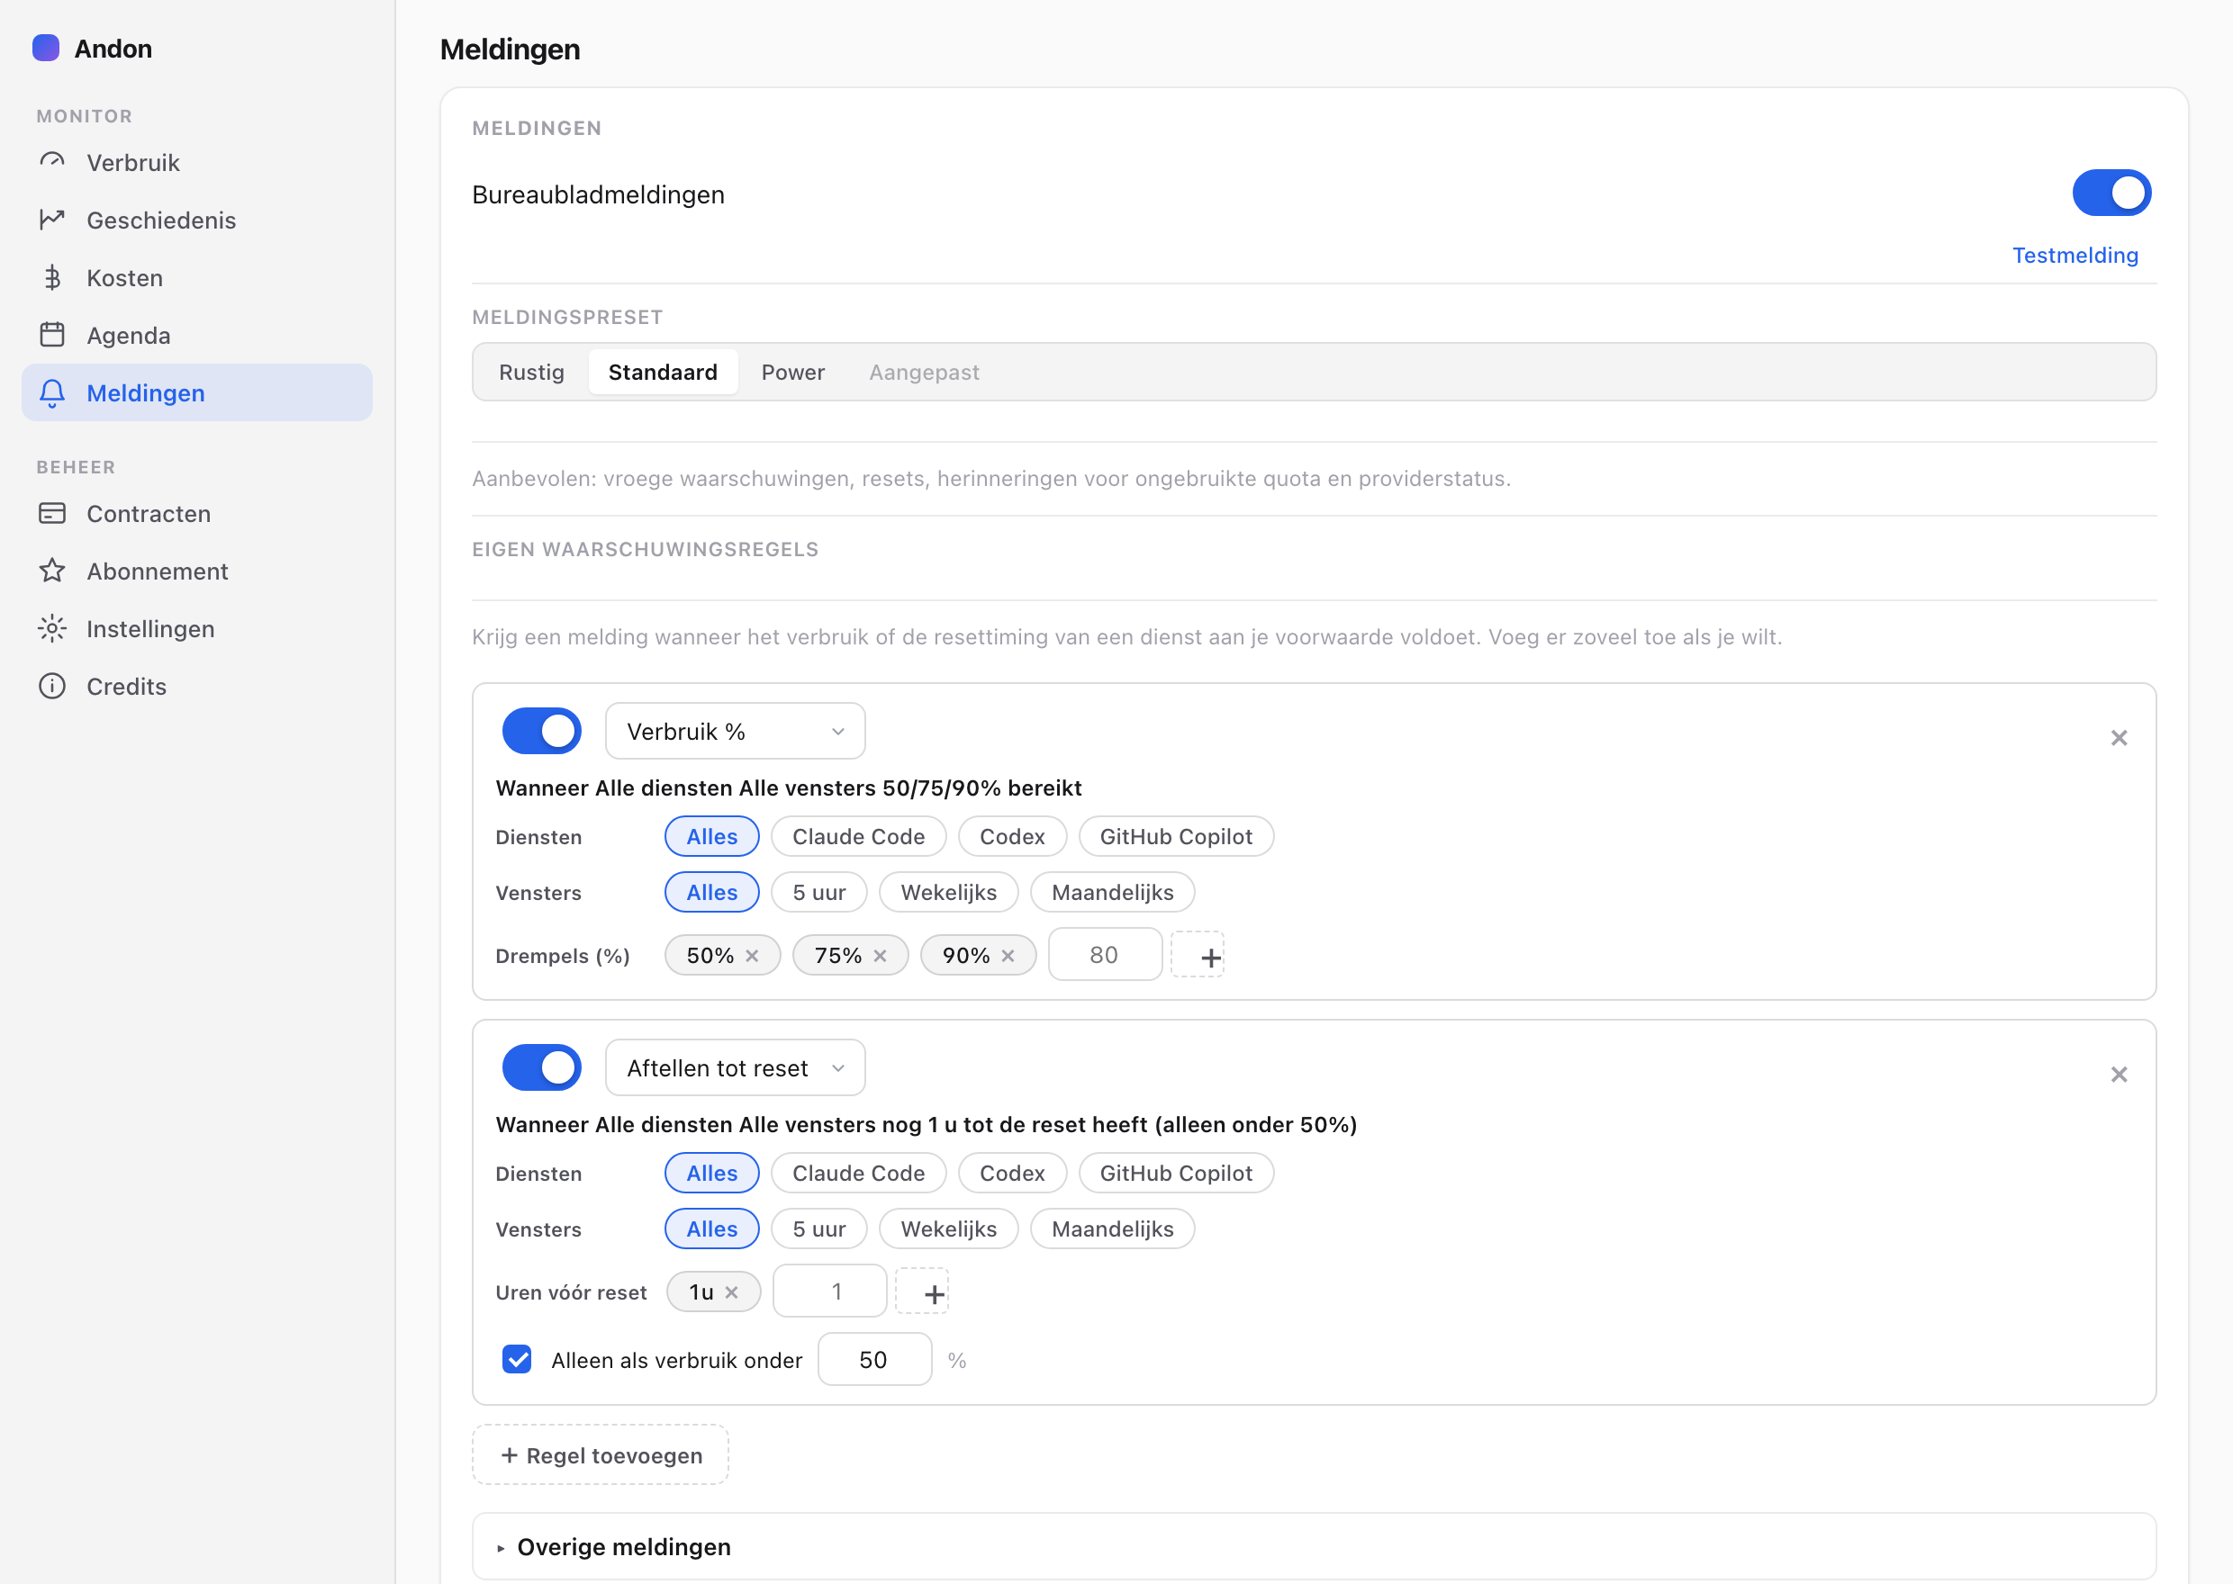Select the Standaard preset tab
The width and height of the screenshot is (2233, 1584).
(664, 372)
